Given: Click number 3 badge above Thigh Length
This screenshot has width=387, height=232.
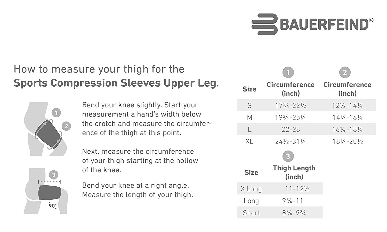Looking at the screenshot, I should click(288, 156).
